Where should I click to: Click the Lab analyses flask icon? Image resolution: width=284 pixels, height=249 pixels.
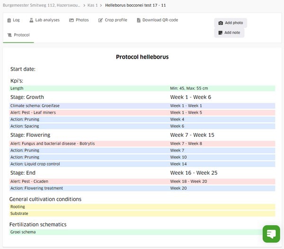pos(32,20)
